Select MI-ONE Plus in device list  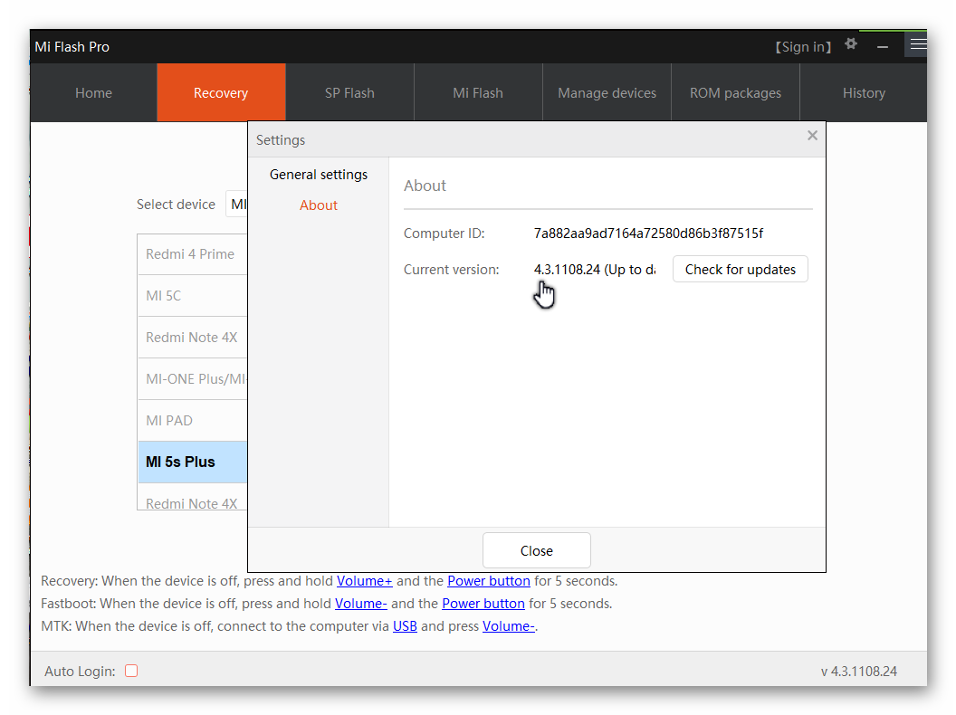tap(193, 379)
